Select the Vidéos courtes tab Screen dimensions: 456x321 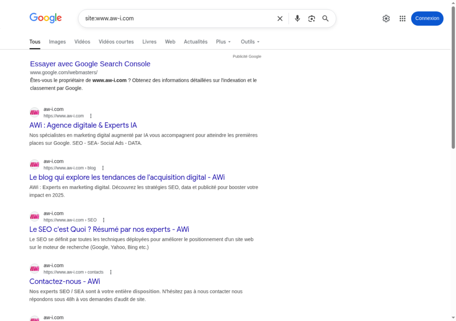tap(116, 42)
